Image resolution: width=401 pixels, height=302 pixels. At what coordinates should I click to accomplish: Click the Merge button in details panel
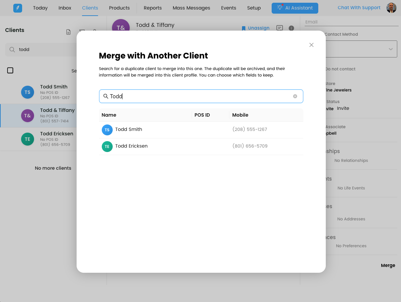[x=388, y=266]
